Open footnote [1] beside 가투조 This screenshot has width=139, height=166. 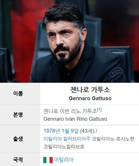tap(99, 110)
